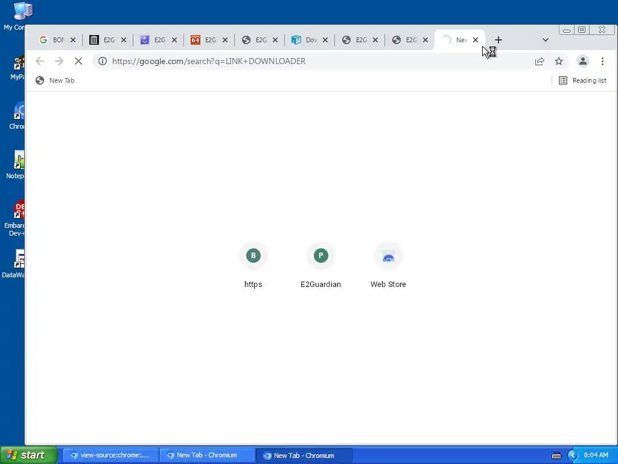Close the E2G tab with 64 icon

(225, 40)
